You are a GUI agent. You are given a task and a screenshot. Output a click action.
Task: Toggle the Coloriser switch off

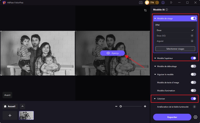pos(193,99)
